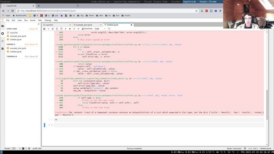274x154 pixels.
Task: Refresh the running sessions list icon
Action: [x=39, y=24]
